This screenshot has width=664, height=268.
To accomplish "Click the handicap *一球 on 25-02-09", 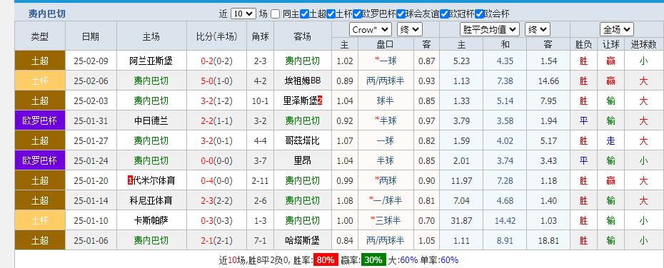I will pyautogui.click(x=386, y=61).
